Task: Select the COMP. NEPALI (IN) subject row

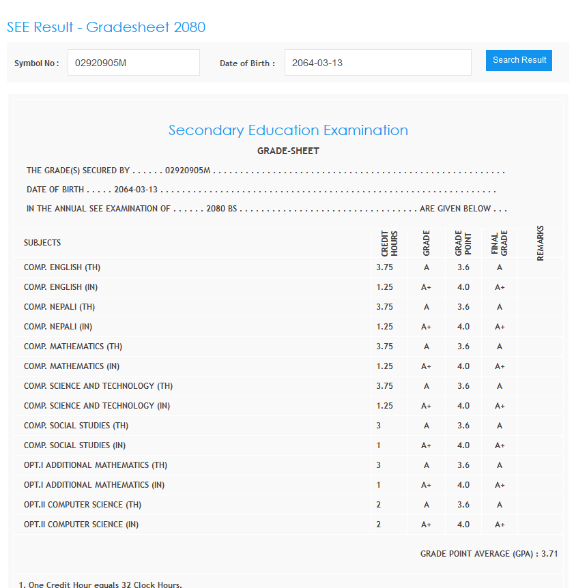Action: [58, 327]
